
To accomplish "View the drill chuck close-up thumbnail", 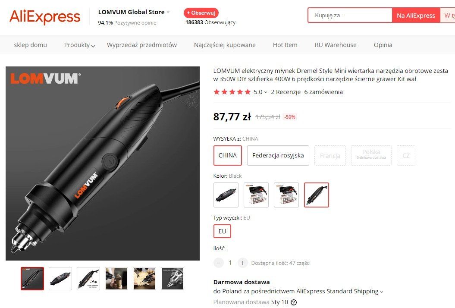I will point(173,279).
